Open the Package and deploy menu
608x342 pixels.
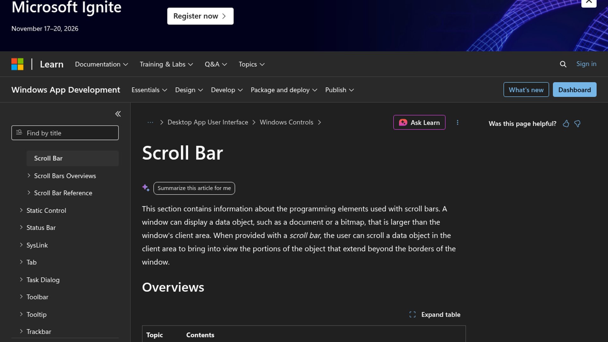point(284,90)
